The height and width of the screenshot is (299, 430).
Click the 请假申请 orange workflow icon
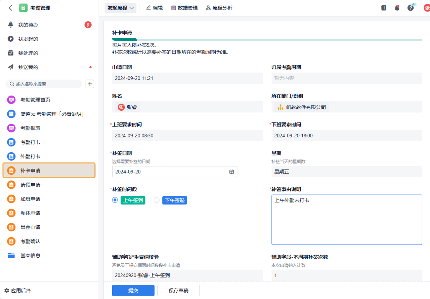point(11,185)
